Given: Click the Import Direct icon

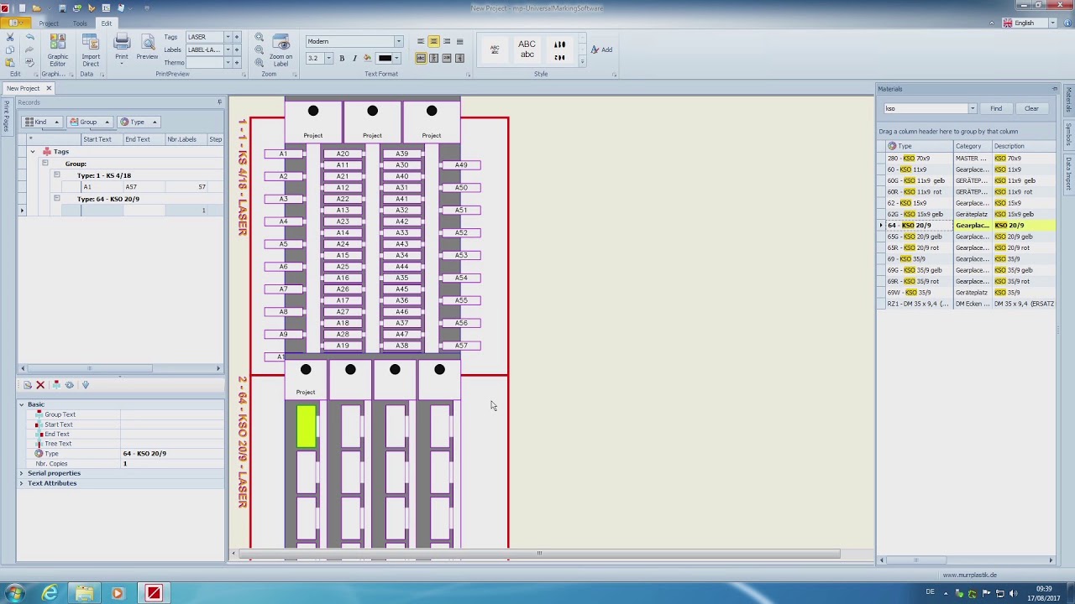Looking at the screenshot, I should 91,49.
